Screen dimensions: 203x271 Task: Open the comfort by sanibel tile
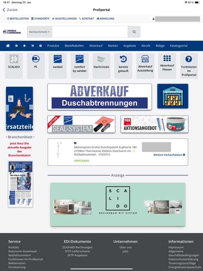tap(80, 66)
